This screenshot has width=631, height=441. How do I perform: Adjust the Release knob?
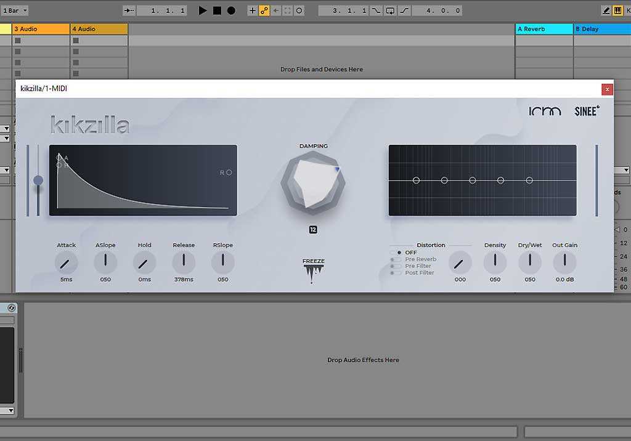coord(184,262)
